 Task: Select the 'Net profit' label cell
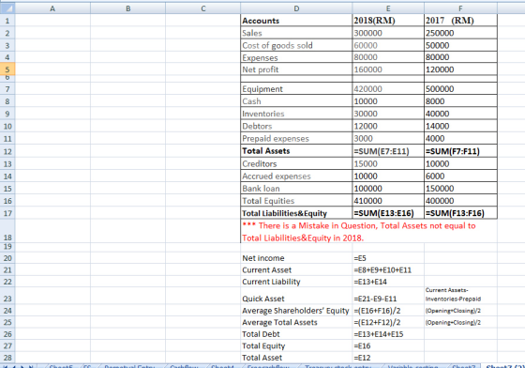(296, 69)
